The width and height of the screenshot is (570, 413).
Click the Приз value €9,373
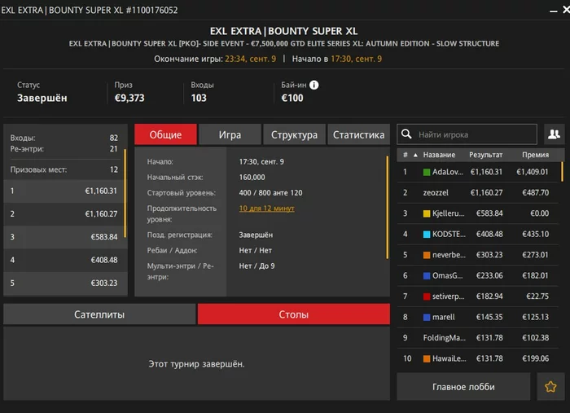tap(129, 99)
